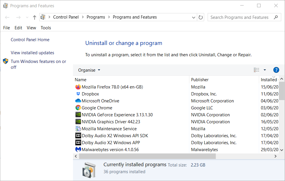Open the address bar history dropdown
Image resolution: width=285 pixels, height=181 pixels.
(x=194, y=17)
